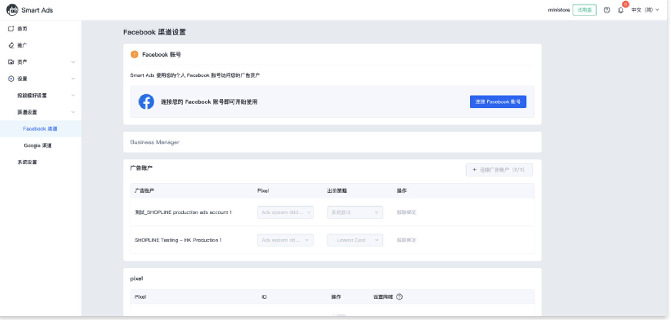This screenshot has width=671, height=320.
Task: Click the Facebook 渠道设置 page title
Action: (x=154, y=32)
